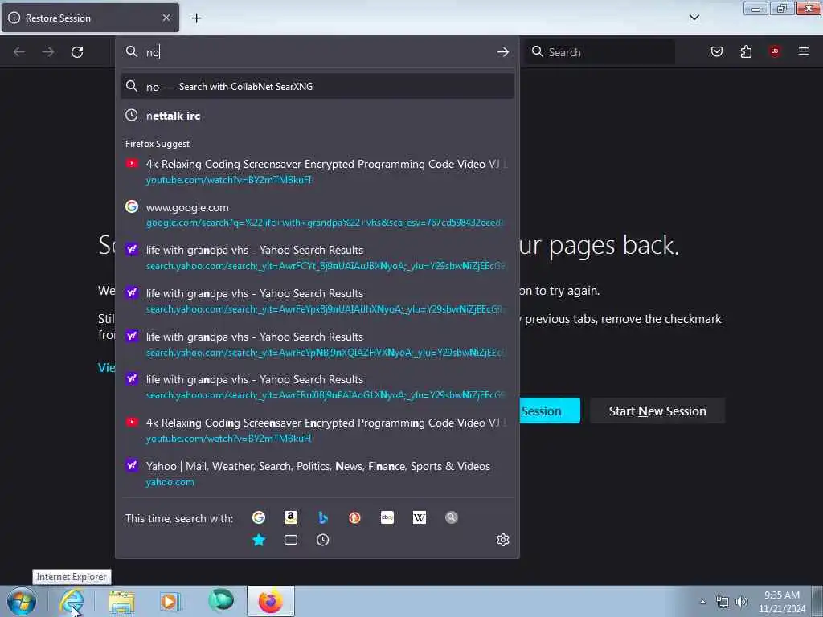Select the Restore Session tab
The height and width of the screenshot is (617, 823).
pos(90,18)
